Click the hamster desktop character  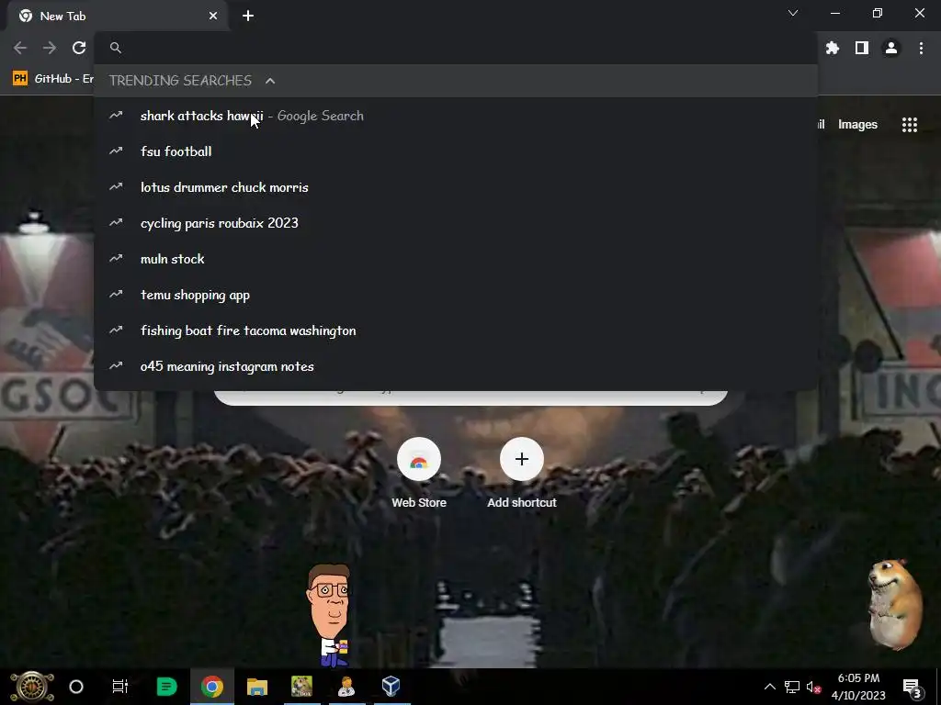(895, 604)
